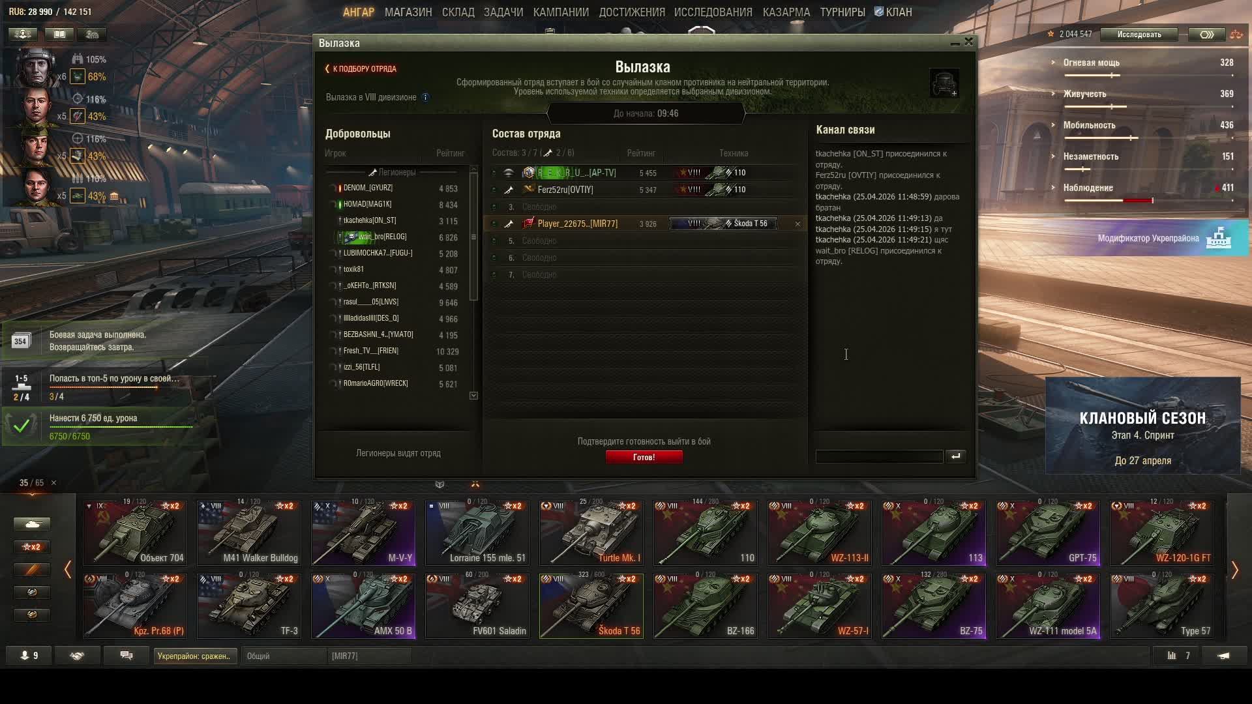Screen dimensions: 1252x704
Task: Open the МАГАЗИН menu tab
Action: click(408, 12)
